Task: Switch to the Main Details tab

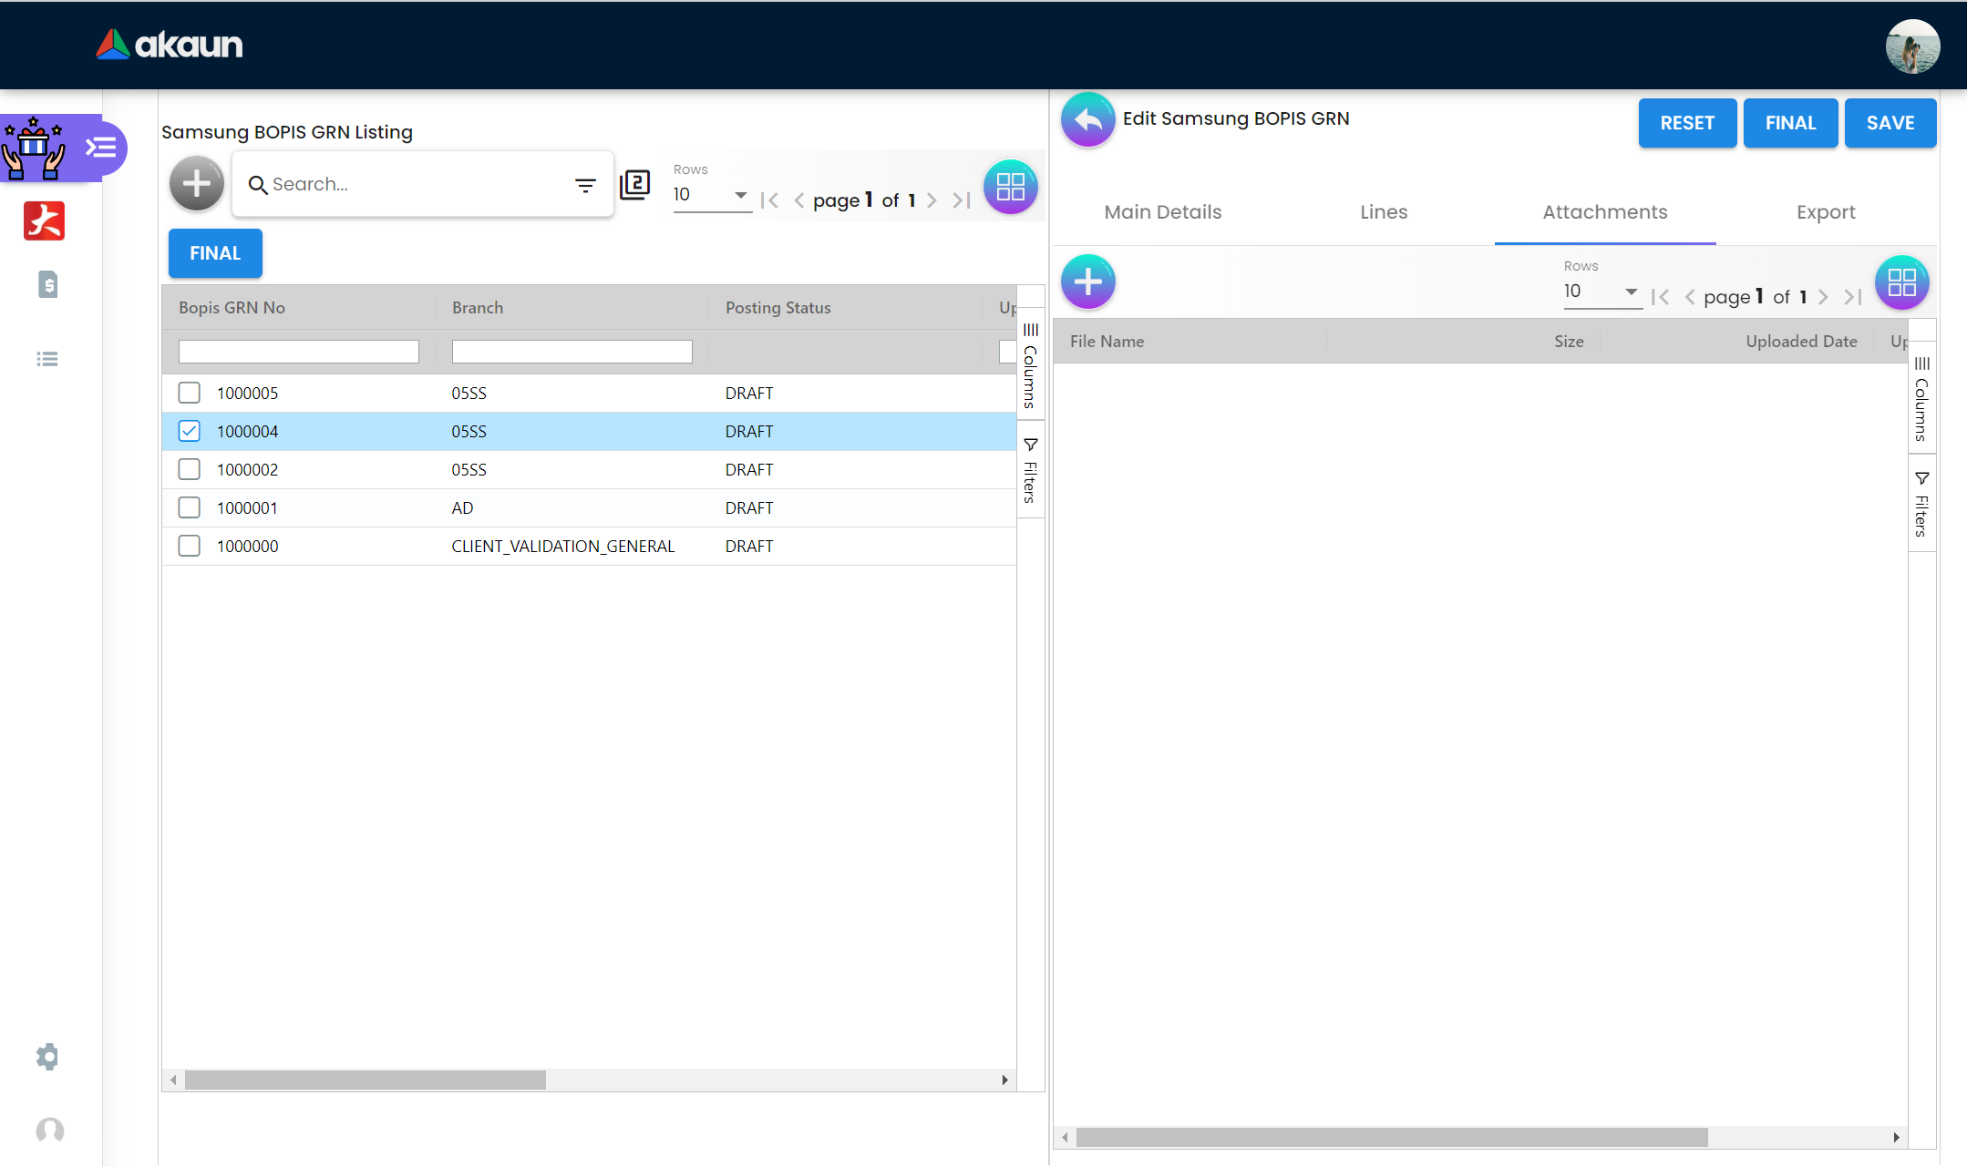Action: [1162, 212]
